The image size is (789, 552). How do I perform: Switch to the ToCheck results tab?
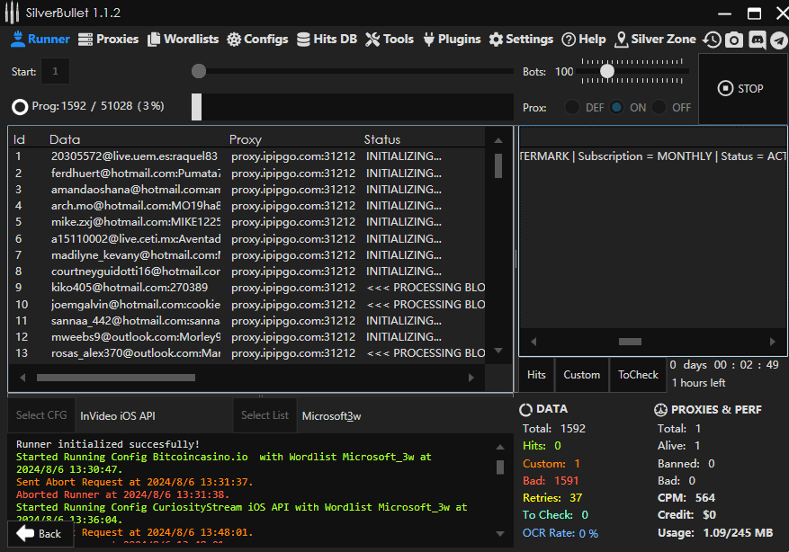[638, 375]
